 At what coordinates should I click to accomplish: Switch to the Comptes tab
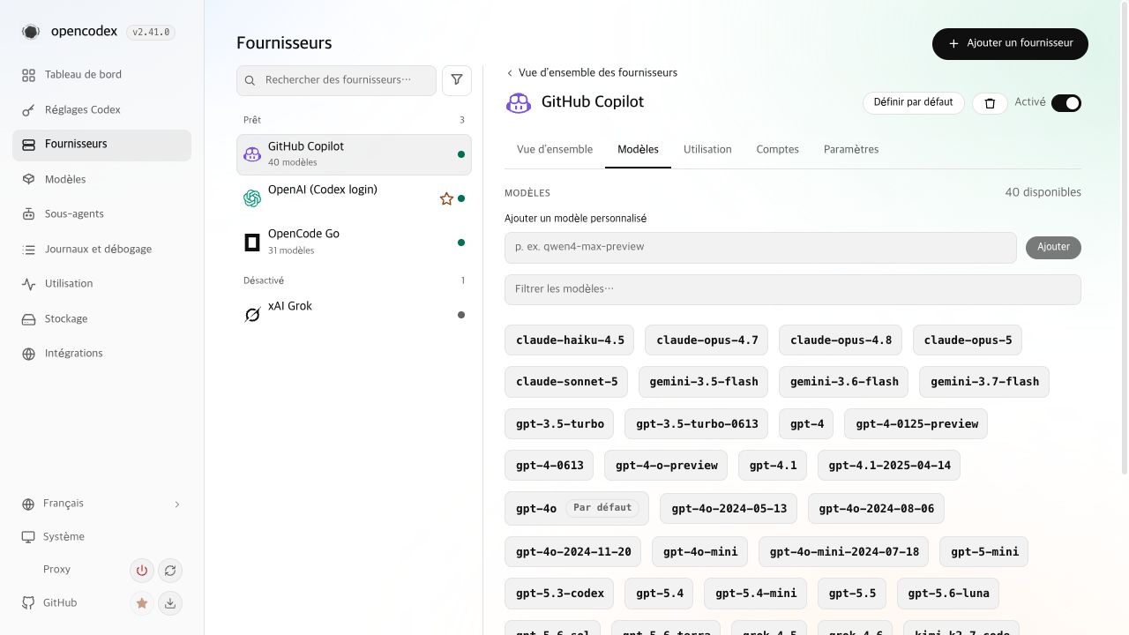[778, 149]
